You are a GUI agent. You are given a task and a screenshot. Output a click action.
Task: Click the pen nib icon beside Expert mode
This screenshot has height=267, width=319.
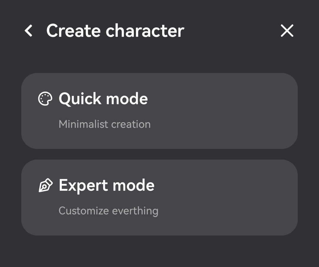coord(45,185)
